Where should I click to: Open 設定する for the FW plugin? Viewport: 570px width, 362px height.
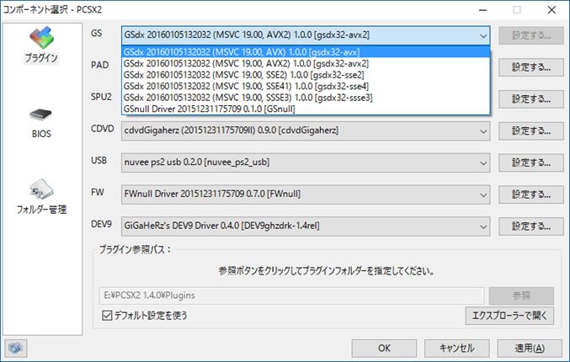point(530,194)
